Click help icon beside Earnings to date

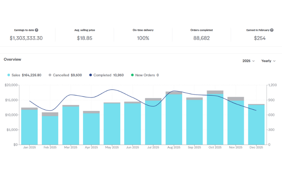37,30
